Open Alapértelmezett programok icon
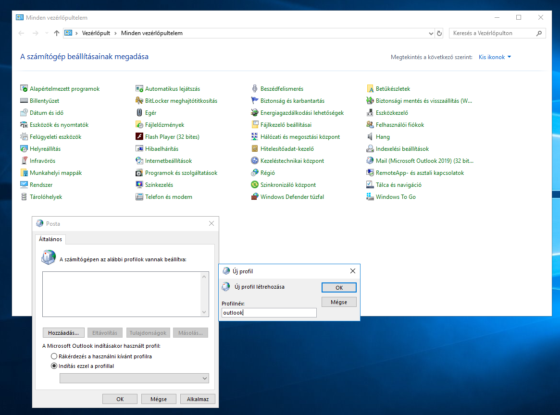The width and height of the screenshot is (560, 415). tap(24, 88)
